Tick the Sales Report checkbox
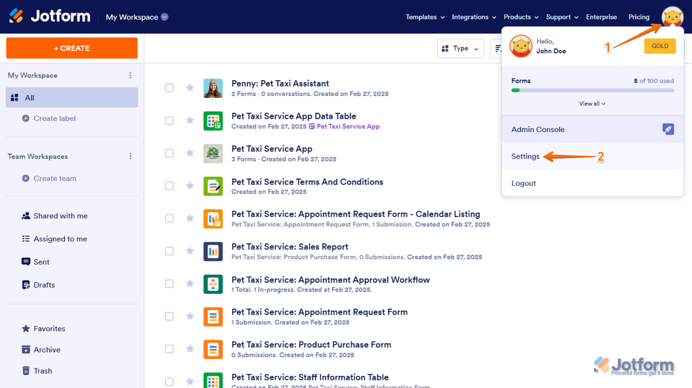The image size is (692, 388). tap(170, 251)
